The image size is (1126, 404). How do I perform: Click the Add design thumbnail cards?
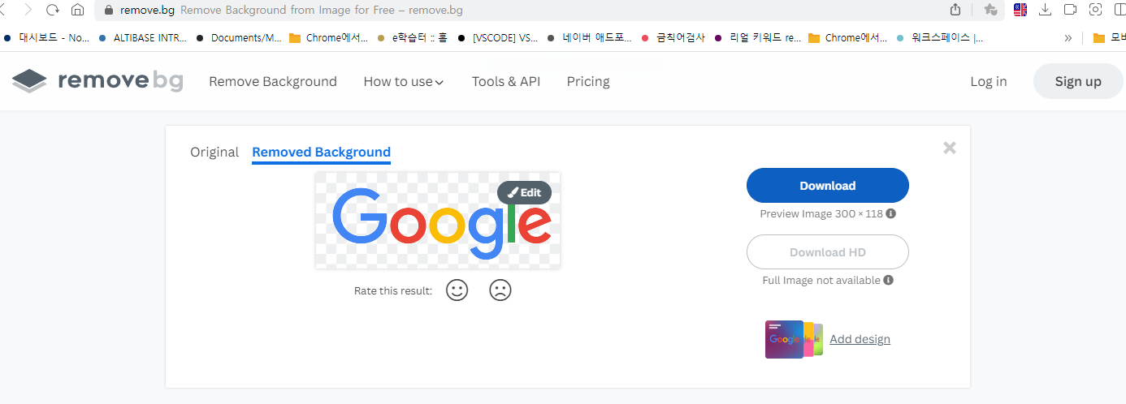point(795,339)
